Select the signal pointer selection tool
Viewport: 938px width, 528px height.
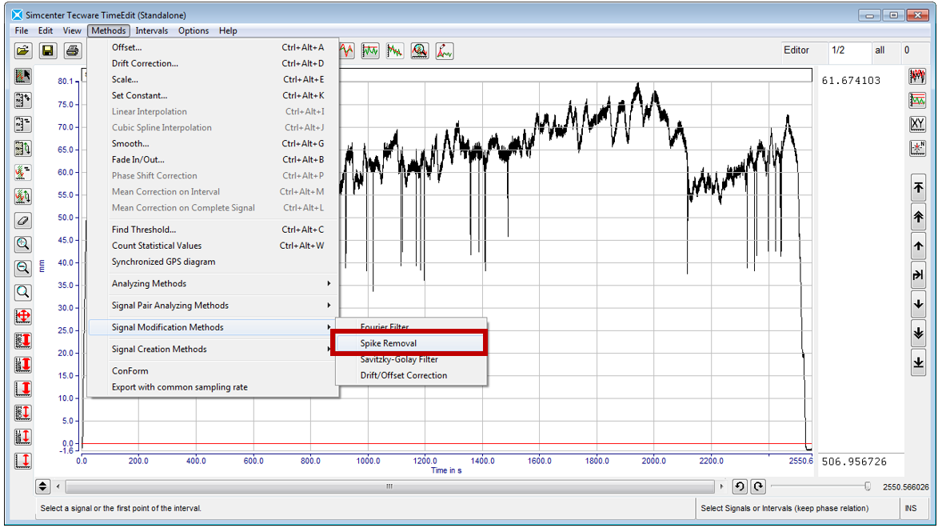[22, 76]
